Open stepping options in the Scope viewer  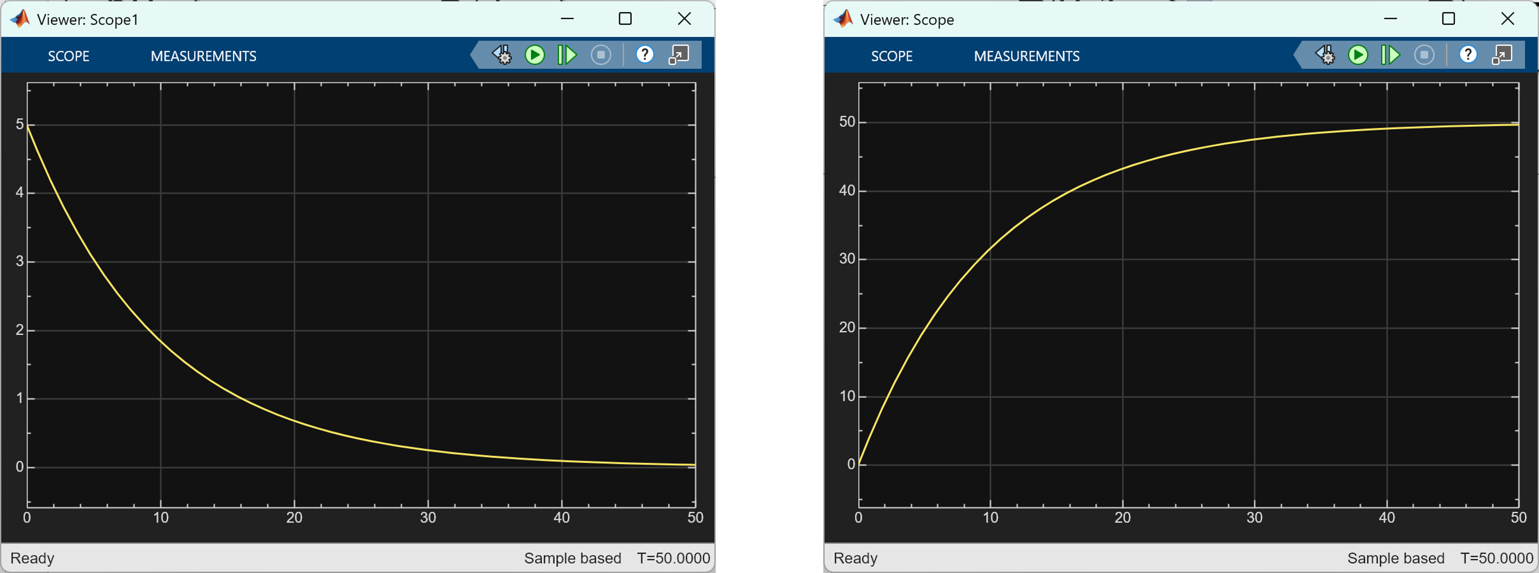coord(1325,55)
